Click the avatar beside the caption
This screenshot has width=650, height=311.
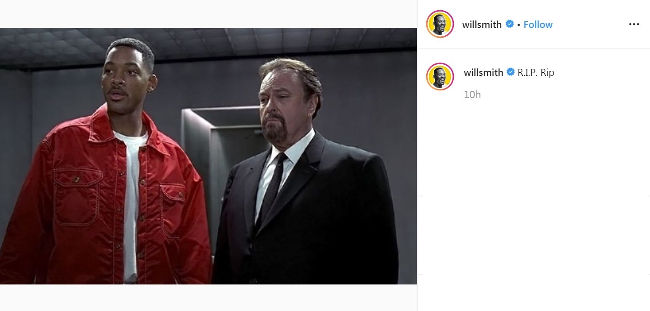[440, 76]
